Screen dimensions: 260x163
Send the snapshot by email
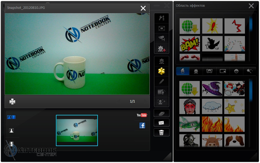point(162,123)
